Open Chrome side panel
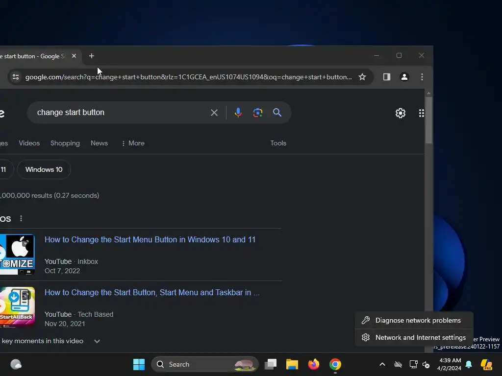The width and height of the screenshot is (502, 376). click(x=386, y=77)
